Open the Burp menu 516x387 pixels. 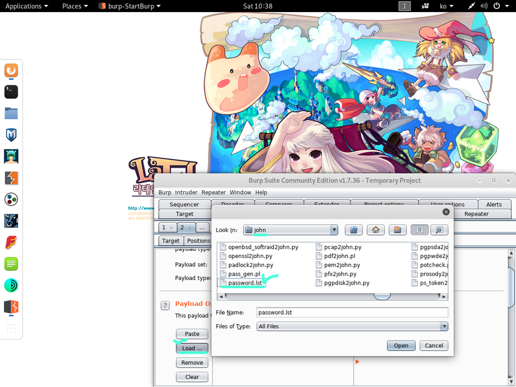coord(165,192)
